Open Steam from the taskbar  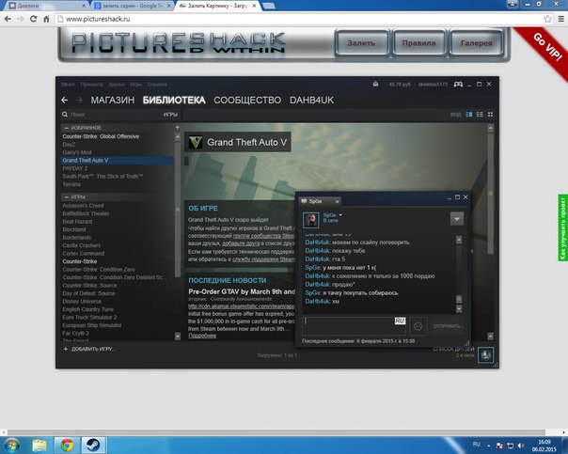point(93,445)
